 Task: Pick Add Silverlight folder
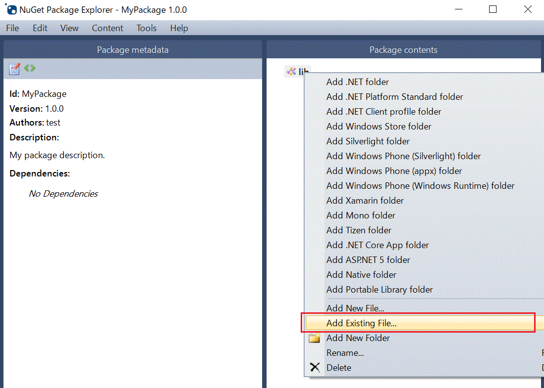pos(424,141)
